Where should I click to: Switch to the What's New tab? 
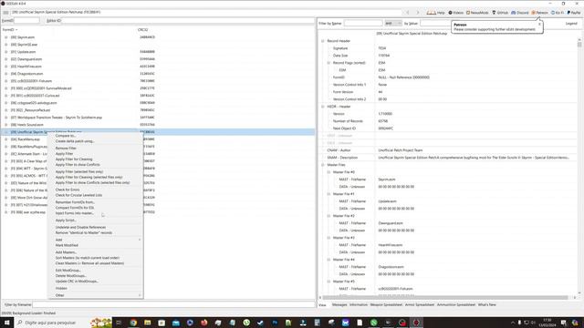coord(486,305)
